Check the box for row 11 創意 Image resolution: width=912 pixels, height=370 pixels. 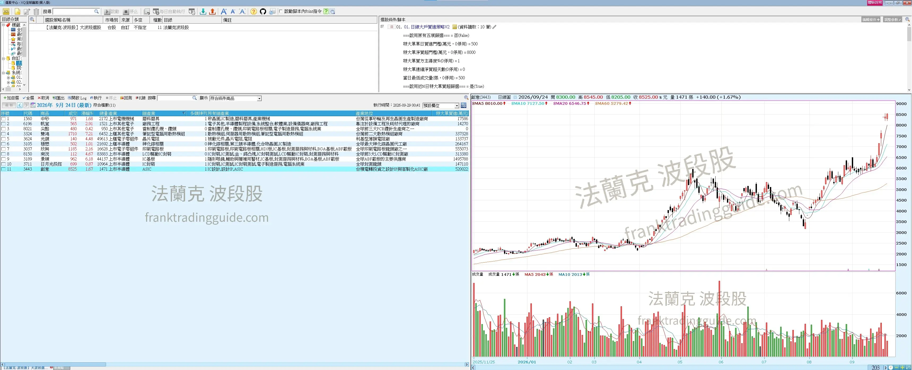pos(3,169)
